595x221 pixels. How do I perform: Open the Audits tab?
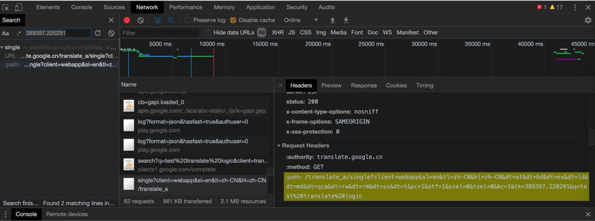327,7
